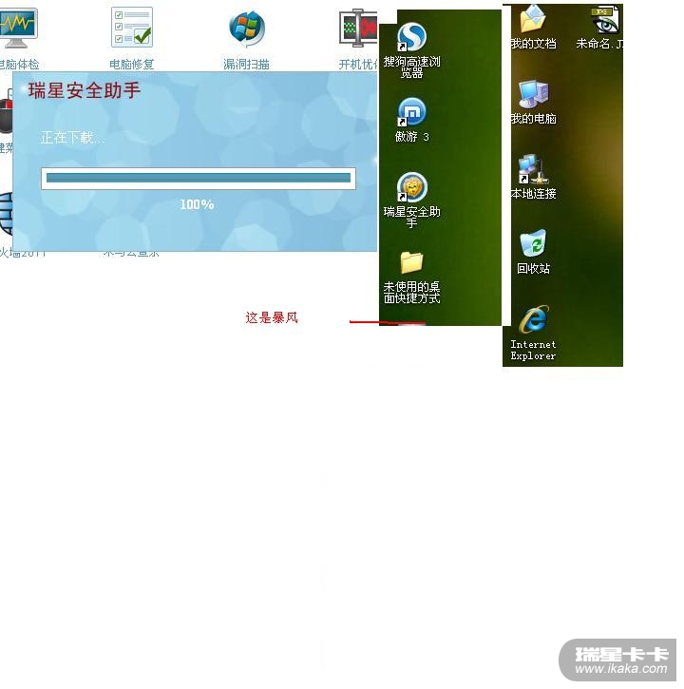The image size is (684, 689).
Task: Open 瑞星安全助手 desktop shortcut icon
Action: click(411, 187)
